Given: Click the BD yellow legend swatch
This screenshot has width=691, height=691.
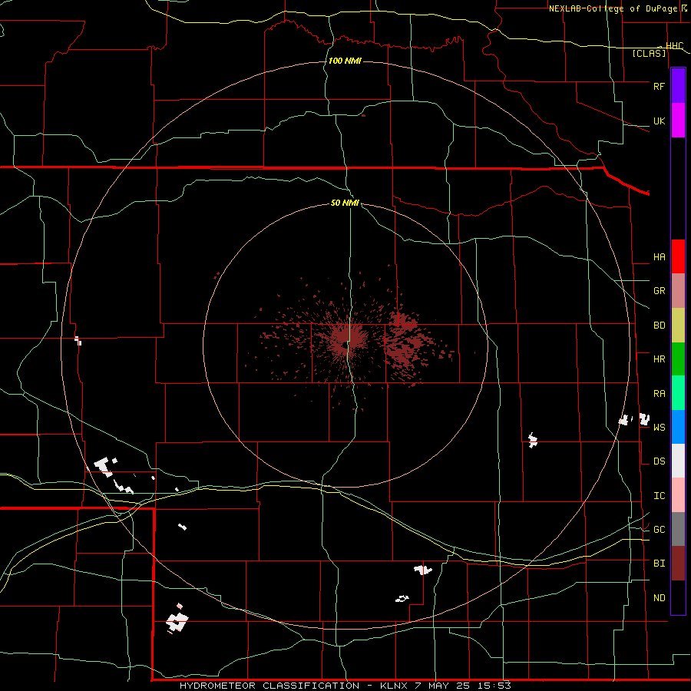Looking at the screenshot, I should pyautogui.click(x=678, y=325).
